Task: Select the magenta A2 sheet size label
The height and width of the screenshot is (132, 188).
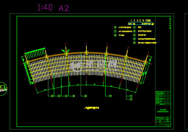Action: coord(64,8)
